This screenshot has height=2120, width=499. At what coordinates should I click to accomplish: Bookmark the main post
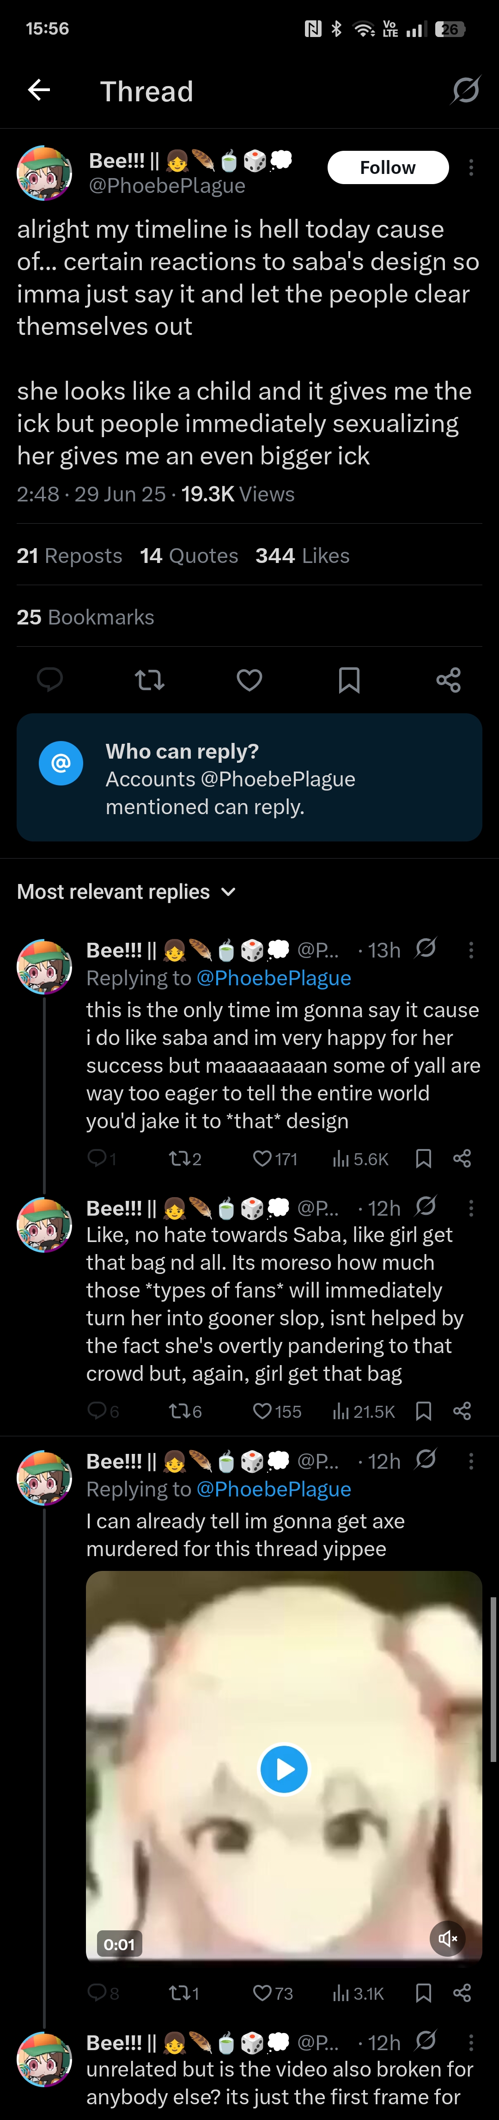pos(348,680)
